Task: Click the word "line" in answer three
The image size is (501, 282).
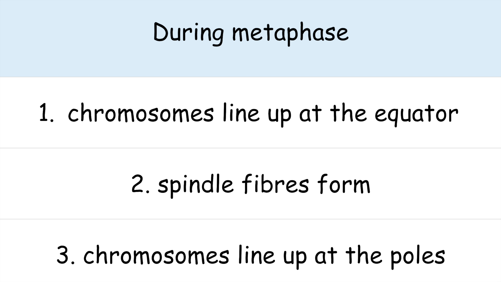Action: 257,255
